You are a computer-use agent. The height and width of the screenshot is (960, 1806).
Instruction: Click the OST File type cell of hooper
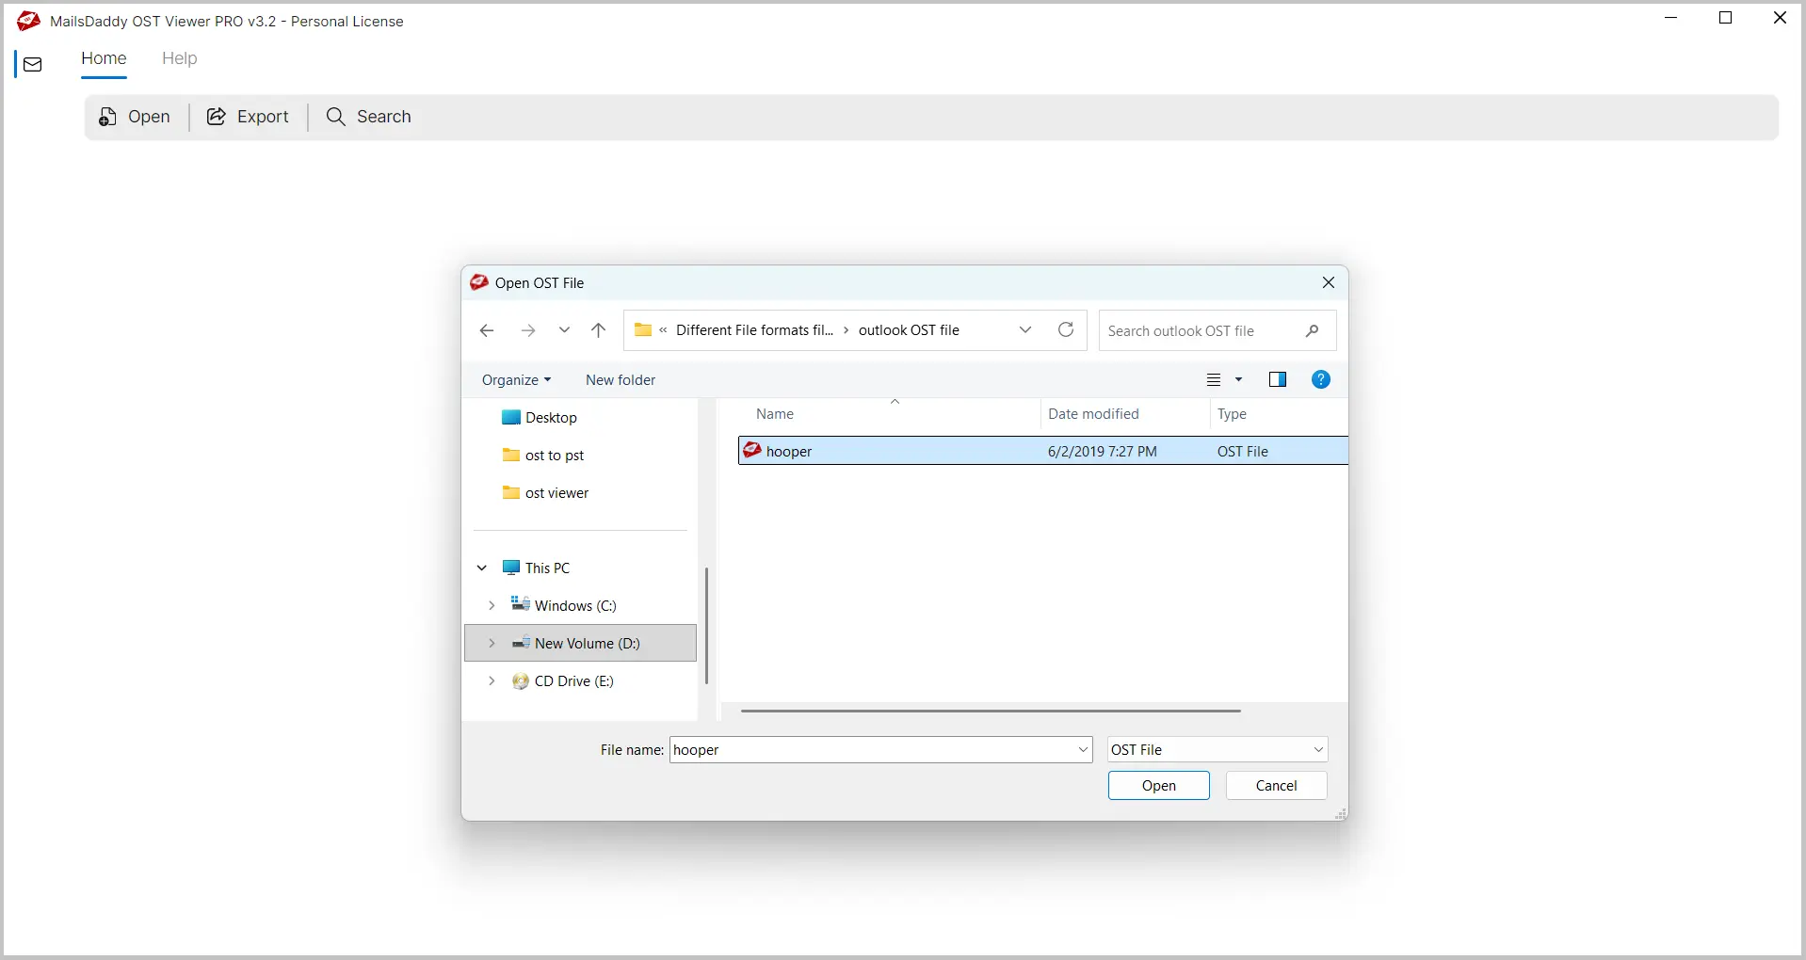(1243, 452)
